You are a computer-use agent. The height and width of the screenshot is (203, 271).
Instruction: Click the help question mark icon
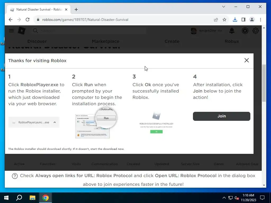[15, 176]
